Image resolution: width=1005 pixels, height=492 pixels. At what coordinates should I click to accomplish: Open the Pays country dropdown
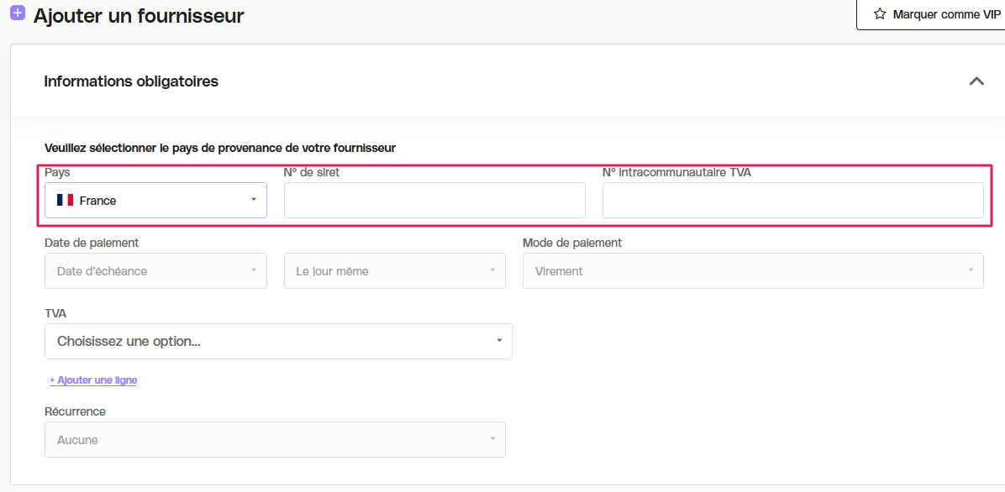click(x=155, y=201)
